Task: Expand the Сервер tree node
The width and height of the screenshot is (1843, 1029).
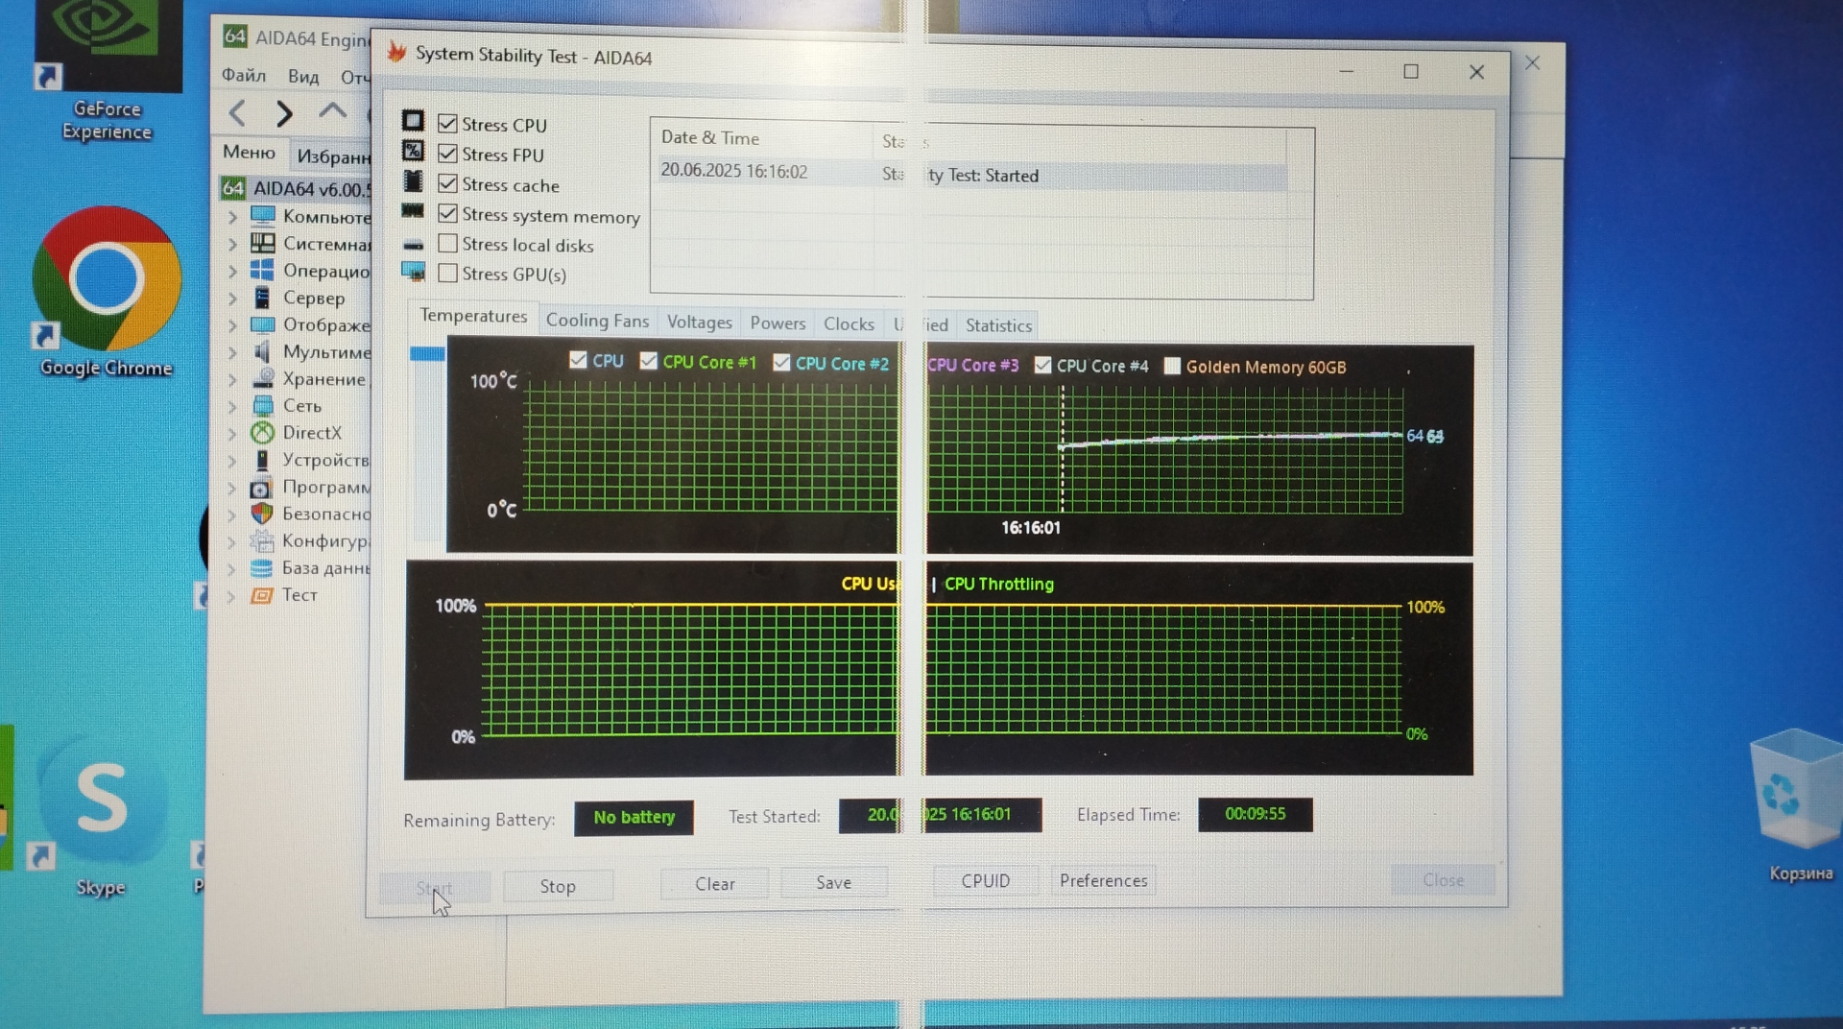Action: coord(232,299)
